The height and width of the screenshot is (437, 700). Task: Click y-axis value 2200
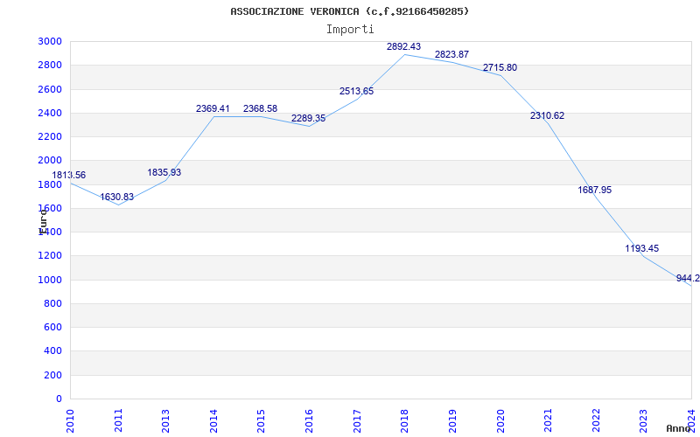point(50,137)
